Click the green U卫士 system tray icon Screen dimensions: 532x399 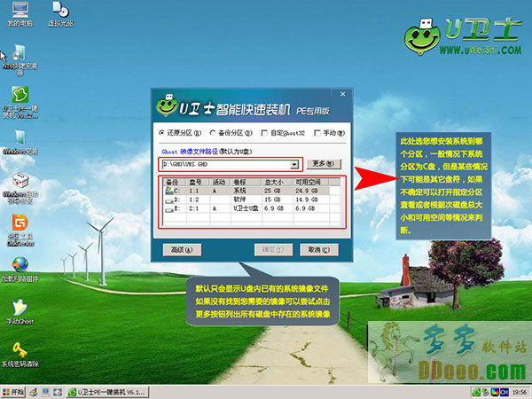pos(476,393)
